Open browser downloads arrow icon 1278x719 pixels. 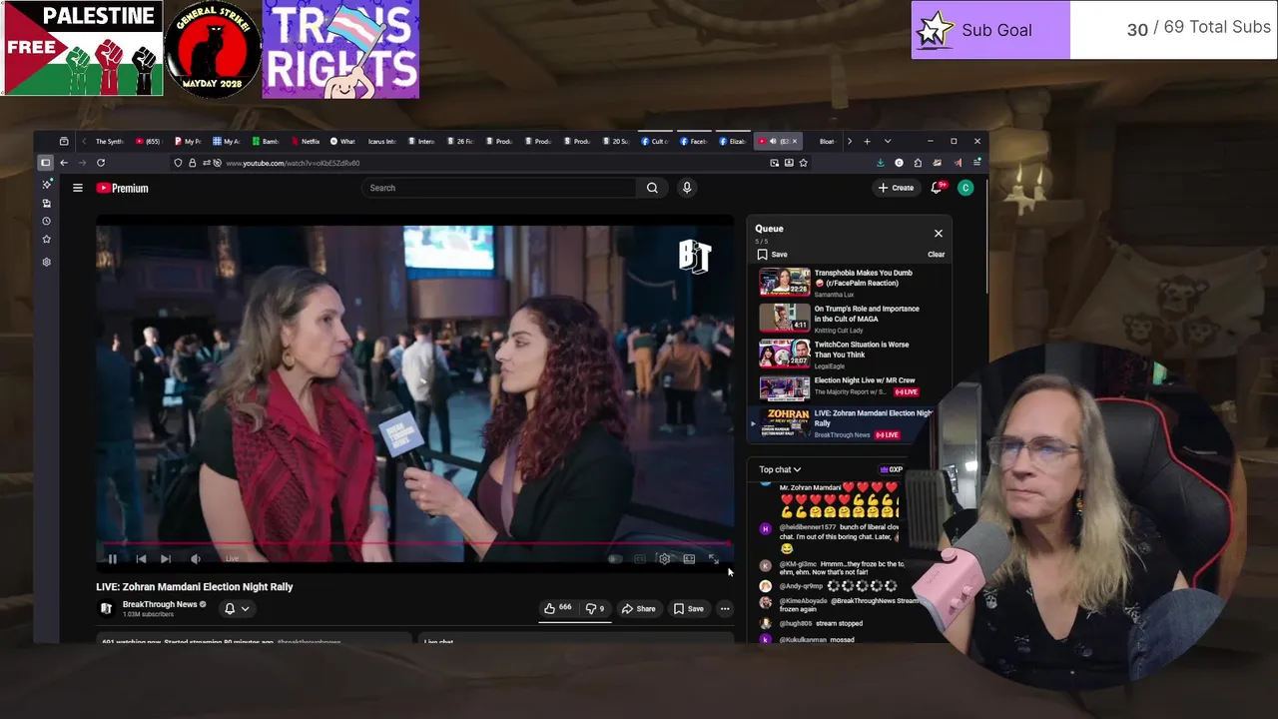(x=880, y=163)
